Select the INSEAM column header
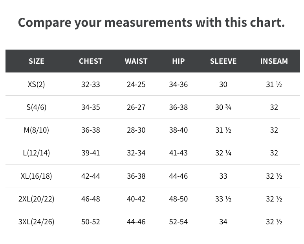 click(x=274, y=61)
